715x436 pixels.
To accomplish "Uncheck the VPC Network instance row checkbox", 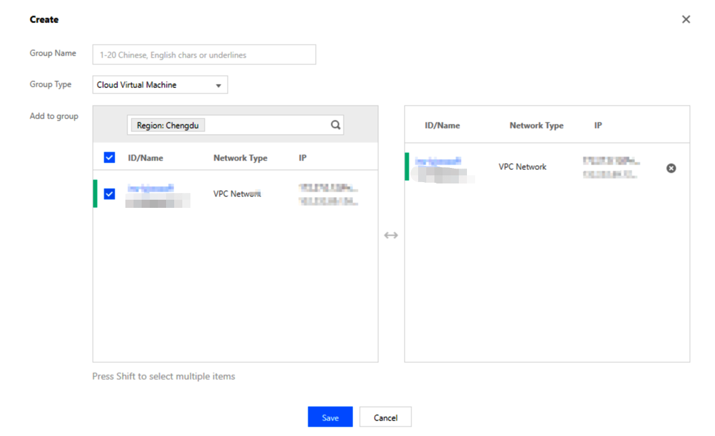I will [110, 194].
